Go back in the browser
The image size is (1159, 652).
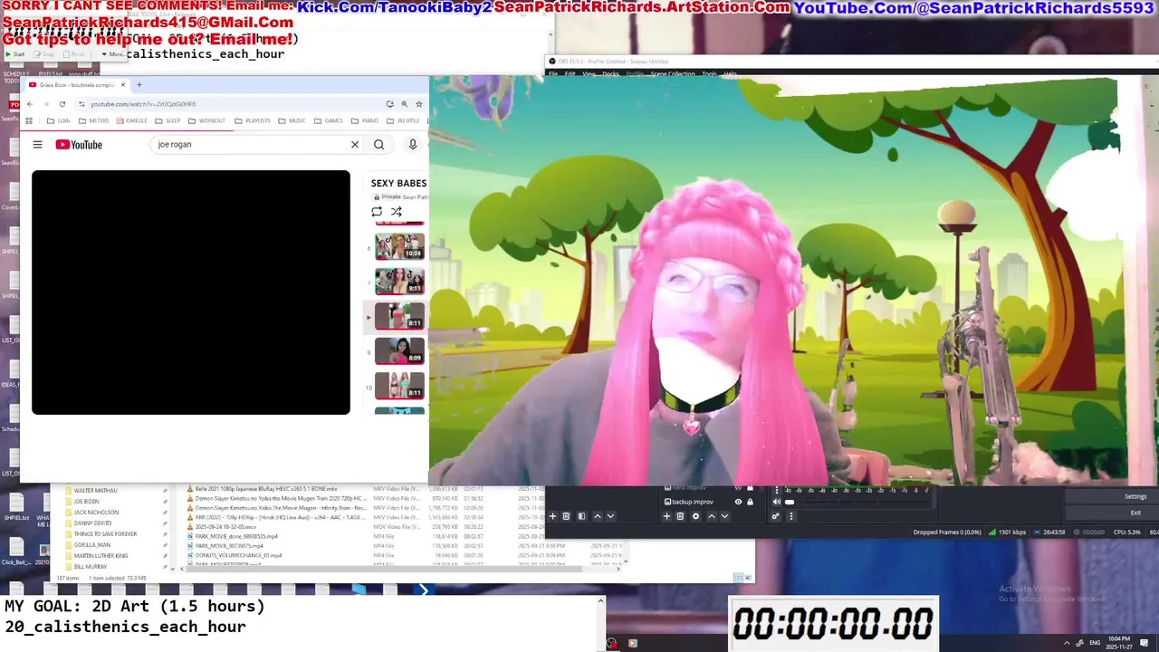[30, 104]
